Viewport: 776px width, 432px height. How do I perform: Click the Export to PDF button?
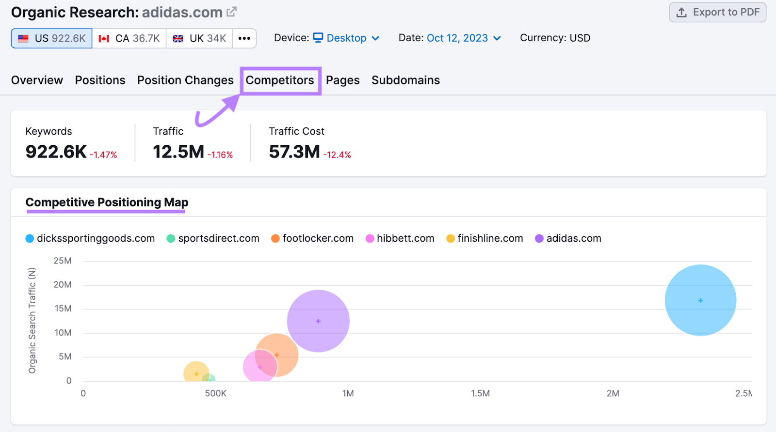(x=717, y=12)
